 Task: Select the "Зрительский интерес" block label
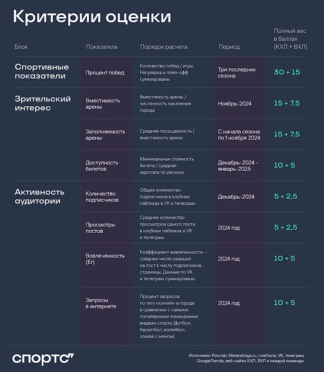pos(43,103)
